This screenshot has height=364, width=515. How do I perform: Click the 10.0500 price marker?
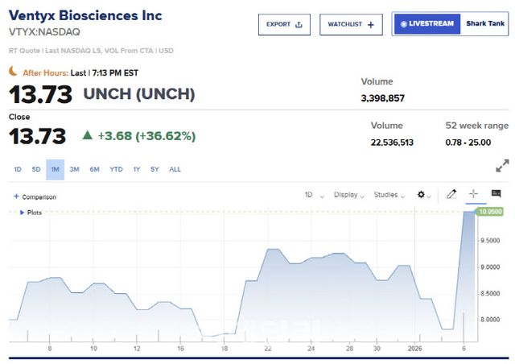tap(489, 212)
